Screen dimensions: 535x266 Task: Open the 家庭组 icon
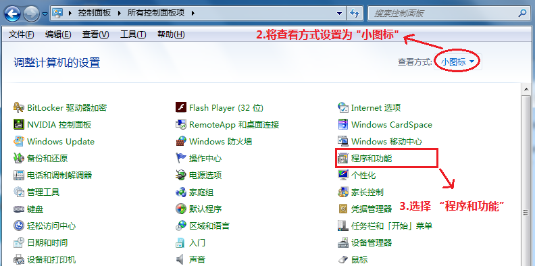pyautogui.click(x=181, y=192)
